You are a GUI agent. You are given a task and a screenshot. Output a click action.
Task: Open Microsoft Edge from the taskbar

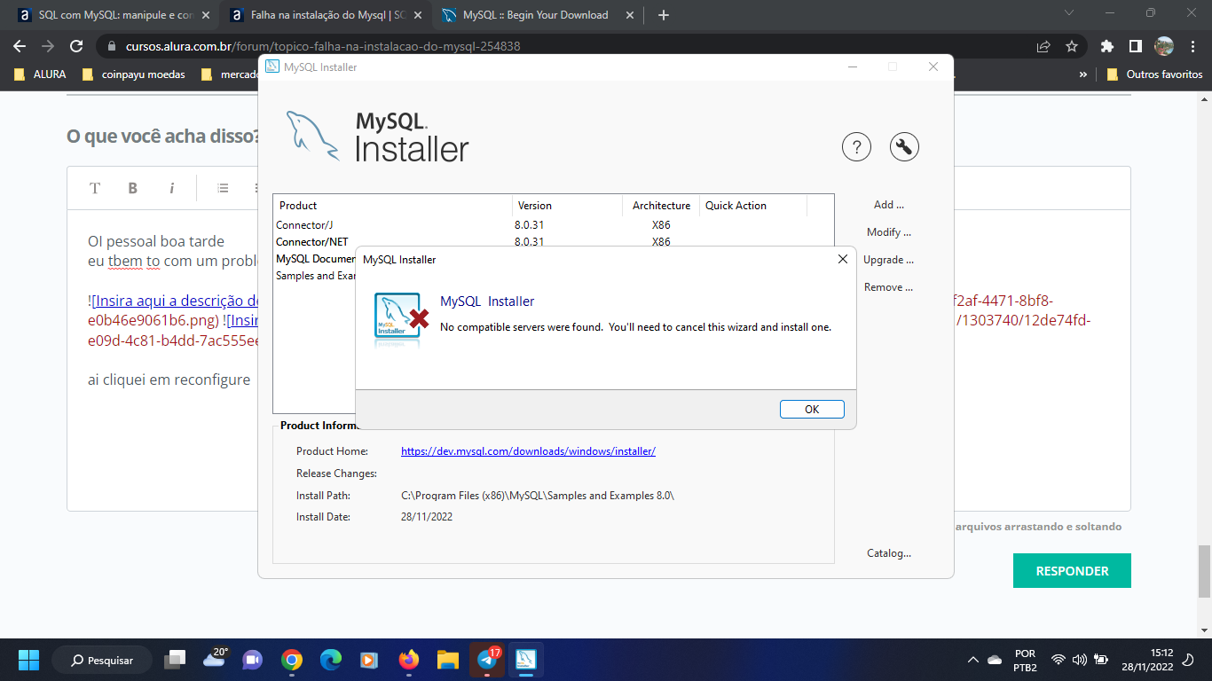click(x=330, y=660)
